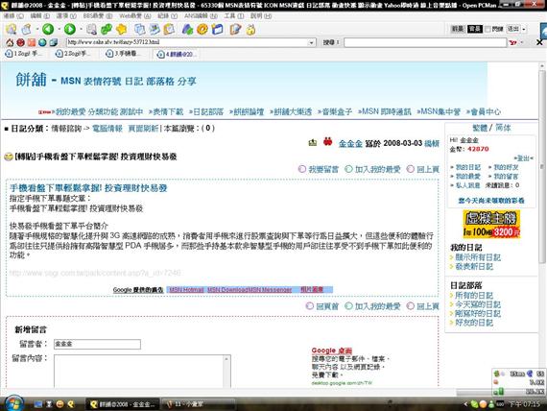Click the yellow star favorites icon
547x411 pixels.
point(122,29)
